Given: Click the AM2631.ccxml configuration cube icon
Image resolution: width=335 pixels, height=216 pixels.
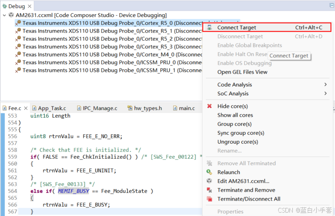Looking at the screenshot, I should pos(11,15).
